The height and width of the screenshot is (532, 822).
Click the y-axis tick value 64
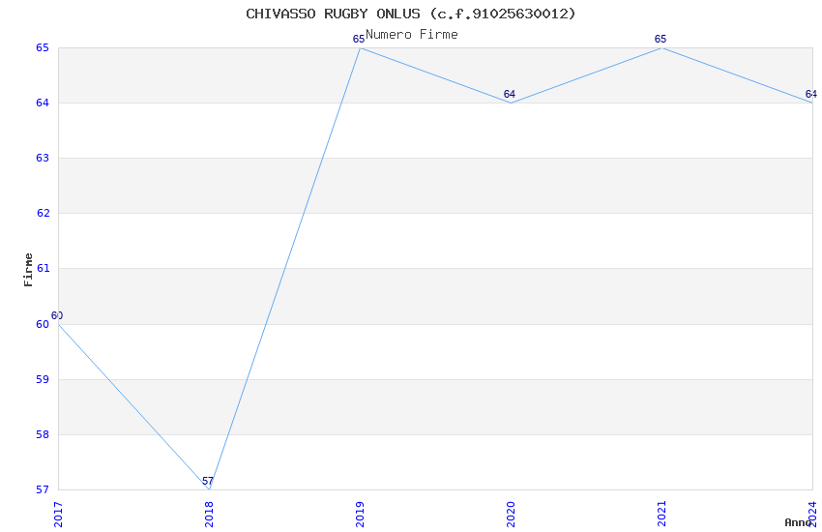point(43,103)
